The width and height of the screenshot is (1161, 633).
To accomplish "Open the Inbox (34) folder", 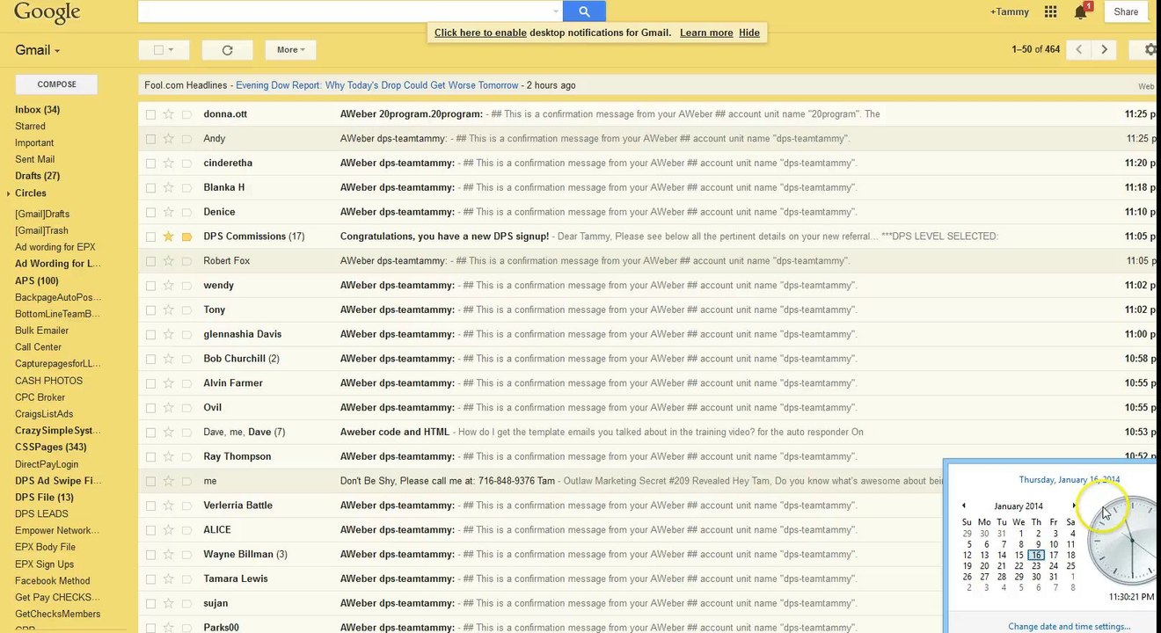I will click(x=37, y=110).
